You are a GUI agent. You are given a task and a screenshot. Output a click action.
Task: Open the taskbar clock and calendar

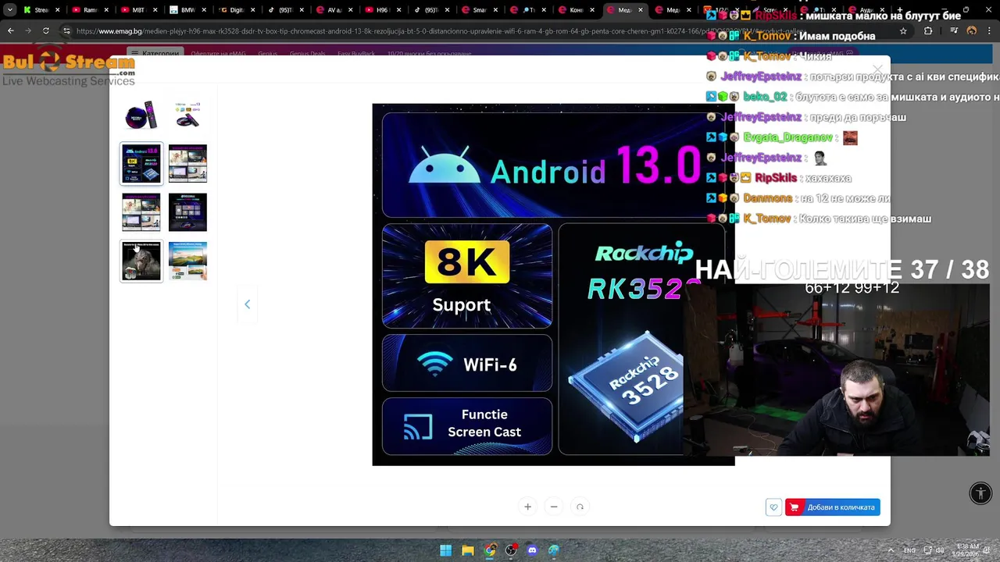[967, 550]
